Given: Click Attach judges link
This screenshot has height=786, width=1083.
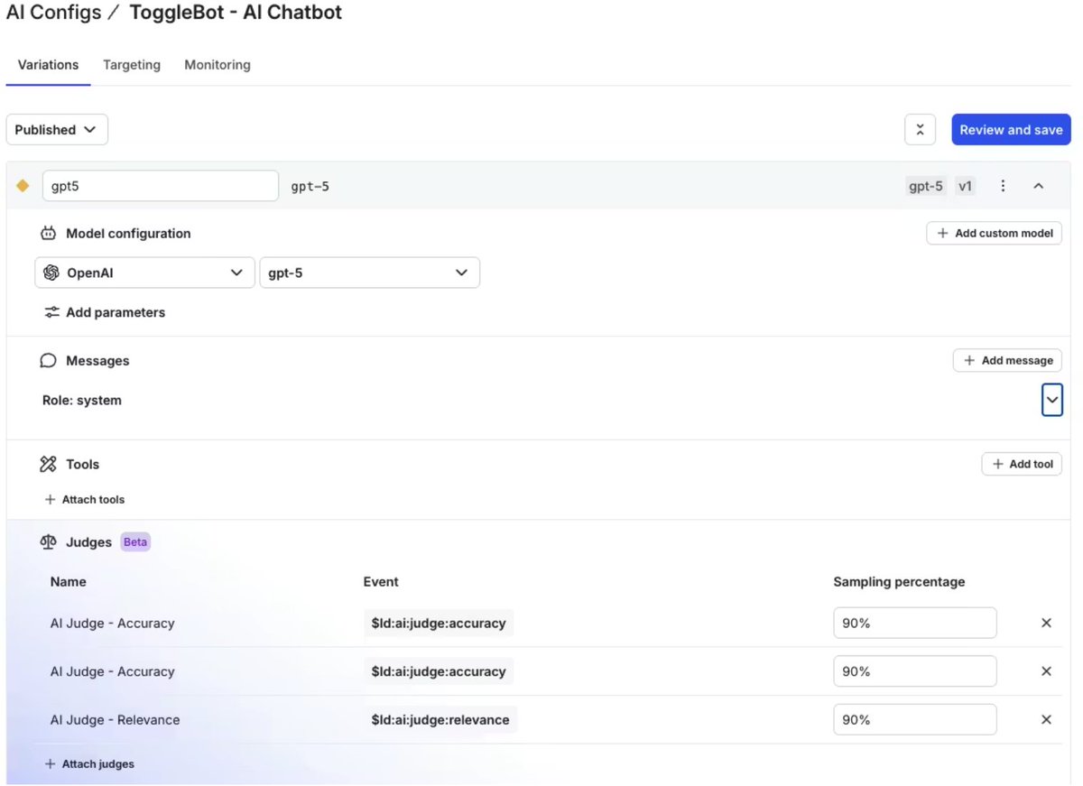Looking at the screenshot, I should (89, 763).
